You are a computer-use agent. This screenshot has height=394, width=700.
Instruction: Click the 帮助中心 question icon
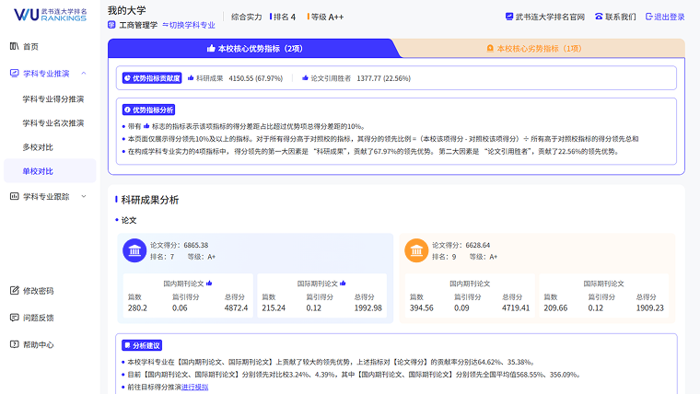coord(15,344)
